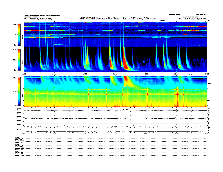Select the 04:00 tick below RAD1 spectrogram
The height and width of the screenshot is (172, 223).
55,74
